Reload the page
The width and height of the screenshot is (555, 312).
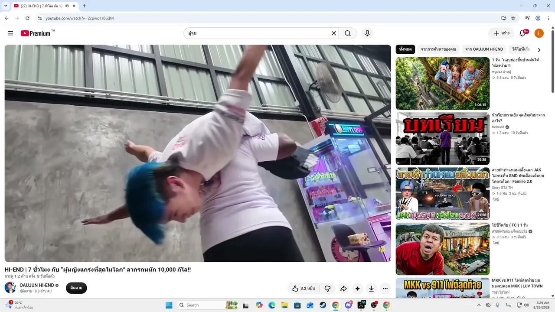(27, 18)
